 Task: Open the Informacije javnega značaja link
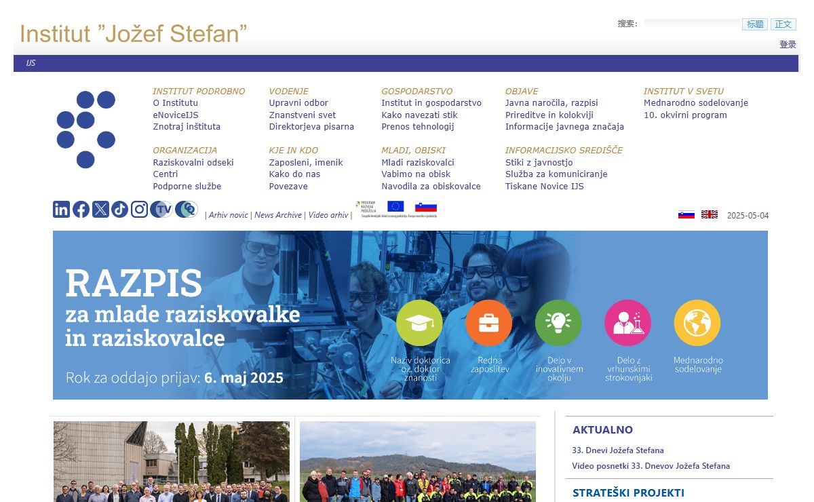click(564, 127)
